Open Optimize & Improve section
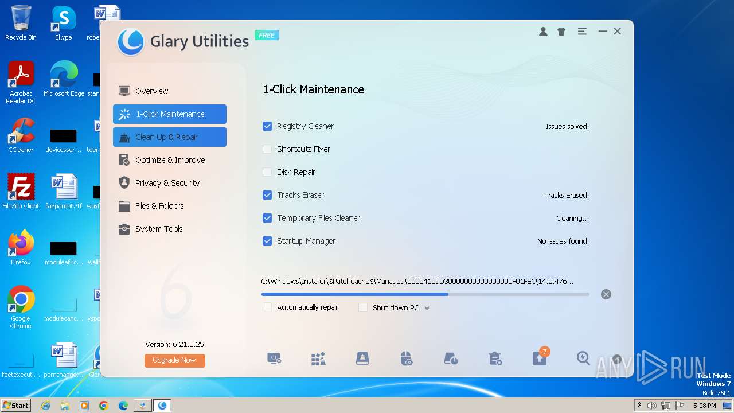734x413 pixels. click(x=170, y=160)
